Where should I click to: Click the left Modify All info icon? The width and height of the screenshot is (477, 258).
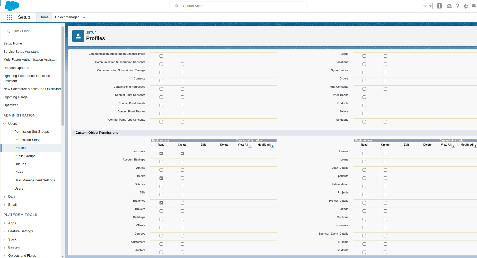click(272, 146)
